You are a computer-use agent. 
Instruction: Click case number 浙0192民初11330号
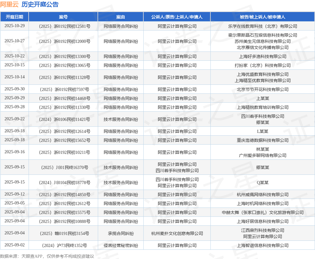click(x=65, y=107)
